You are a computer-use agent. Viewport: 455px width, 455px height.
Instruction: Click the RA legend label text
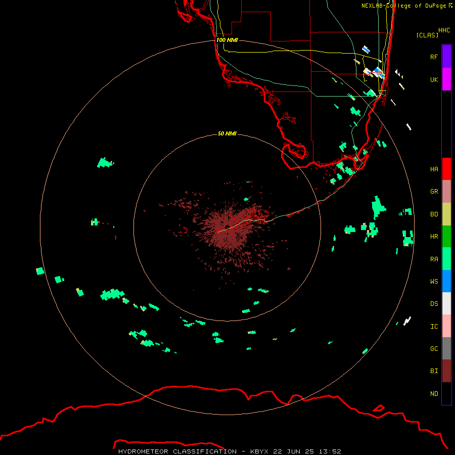pyautogui.click(x=434, y=259)
